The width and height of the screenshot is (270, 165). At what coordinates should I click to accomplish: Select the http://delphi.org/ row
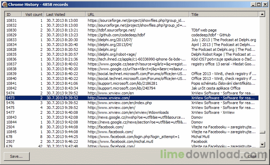[x=132, y=49]
